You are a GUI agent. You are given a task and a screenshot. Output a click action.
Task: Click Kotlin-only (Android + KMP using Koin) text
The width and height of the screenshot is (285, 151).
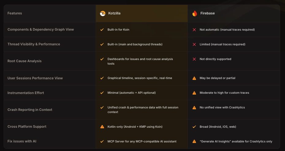(135, 127)
